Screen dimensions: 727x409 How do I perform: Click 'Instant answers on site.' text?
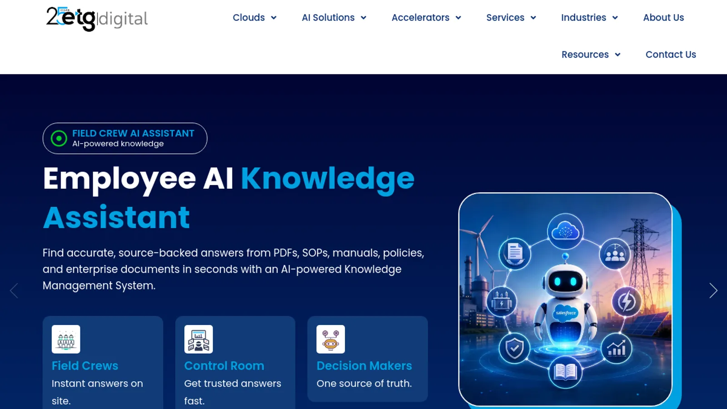click(97, 392)
